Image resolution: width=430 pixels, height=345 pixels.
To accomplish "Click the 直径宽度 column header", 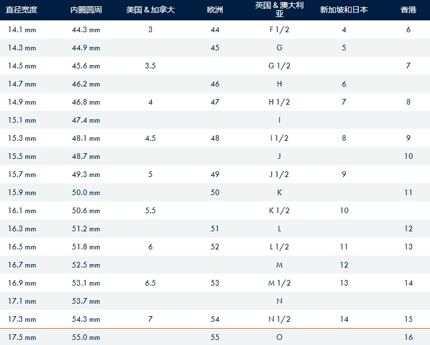I will pyautogui.click(x=21, y=10).
